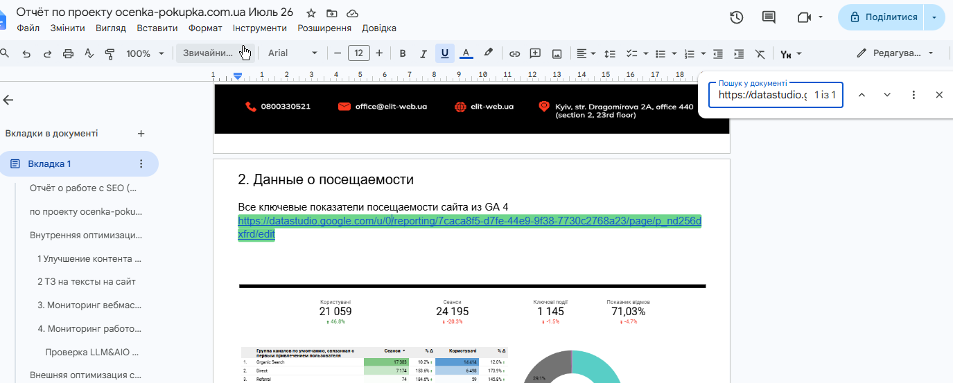This screenshot has width=953, height=383.
Task: Open the editing mode dropdown
Action: [x=895, y=53]
